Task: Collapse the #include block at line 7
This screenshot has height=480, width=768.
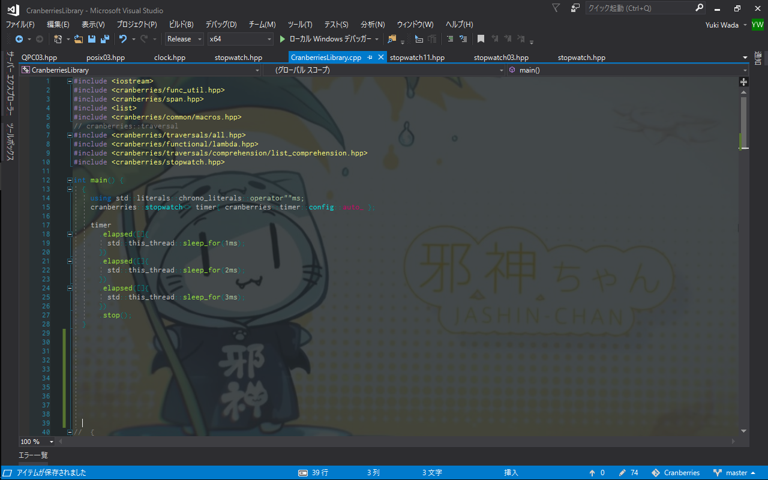Action: pyautogui.click(x=70, y=135)
